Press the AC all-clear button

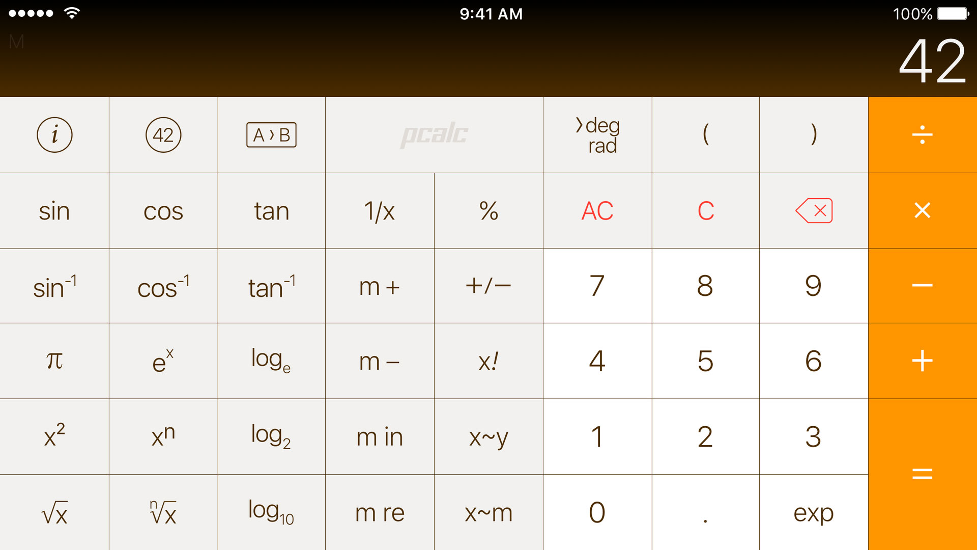[x=597, y=209]
